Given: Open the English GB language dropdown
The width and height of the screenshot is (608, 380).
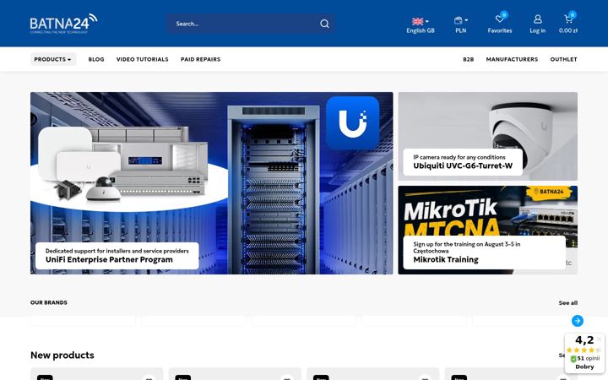Looking at the screenshot, I should coord(421,25).
